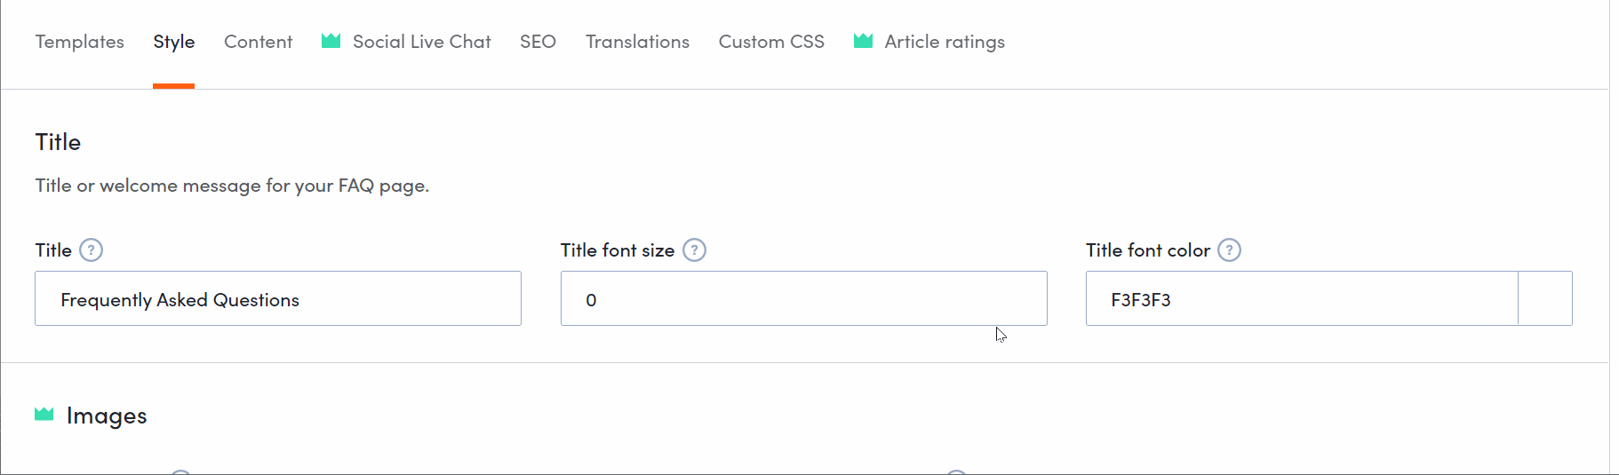Image resolution: width=1619 pixels, height=475 pixels.
Task: Open help tooltip beside Title label
Action: [92, 250]
